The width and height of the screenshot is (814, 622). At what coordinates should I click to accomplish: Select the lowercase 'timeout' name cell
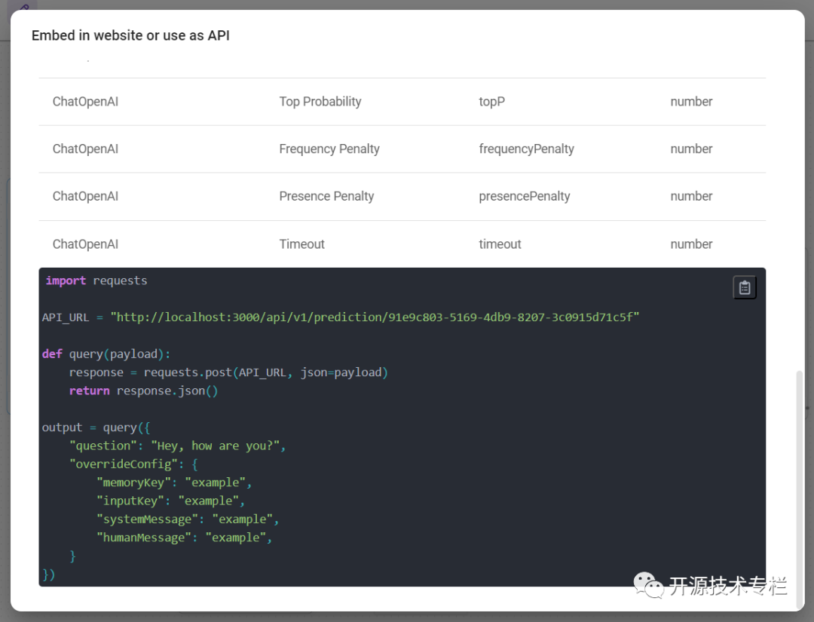(x=500, y=244)
